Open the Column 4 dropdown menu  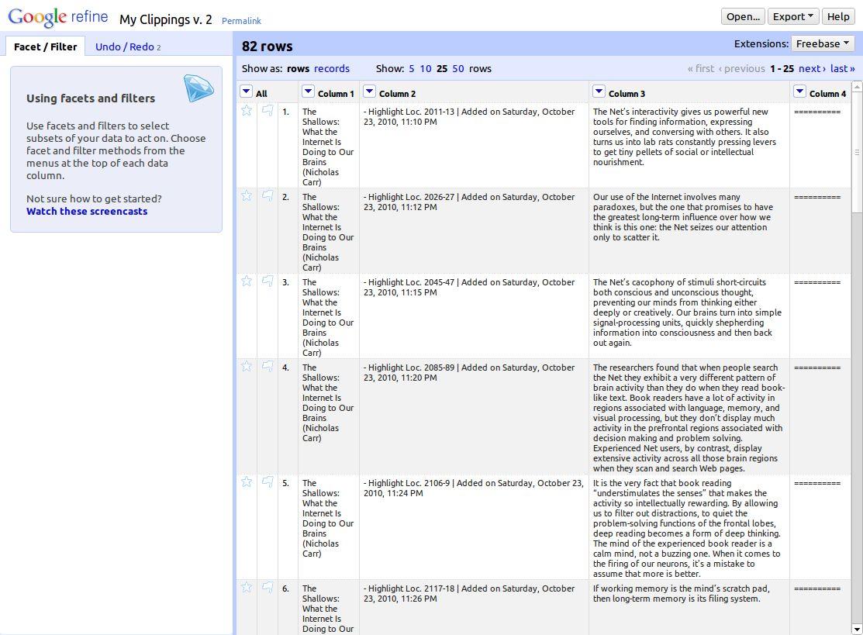(x=799, y=92)
